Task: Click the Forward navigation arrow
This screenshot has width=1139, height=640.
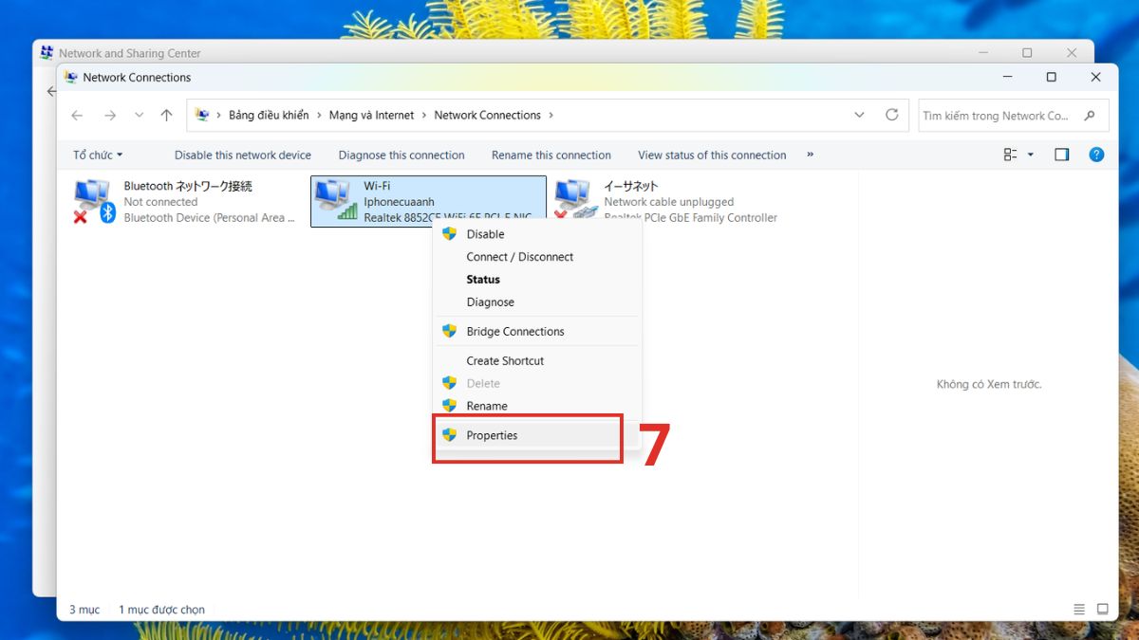Action: point(110,115)
